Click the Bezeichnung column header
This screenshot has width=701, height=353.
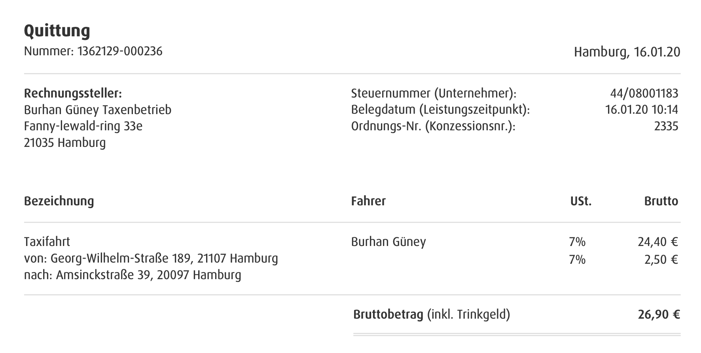tap(59, 201)
